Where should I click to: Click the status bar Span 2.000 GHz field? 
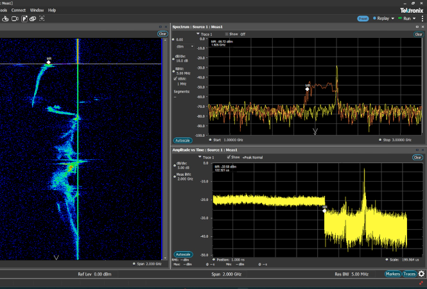[227, 274]
